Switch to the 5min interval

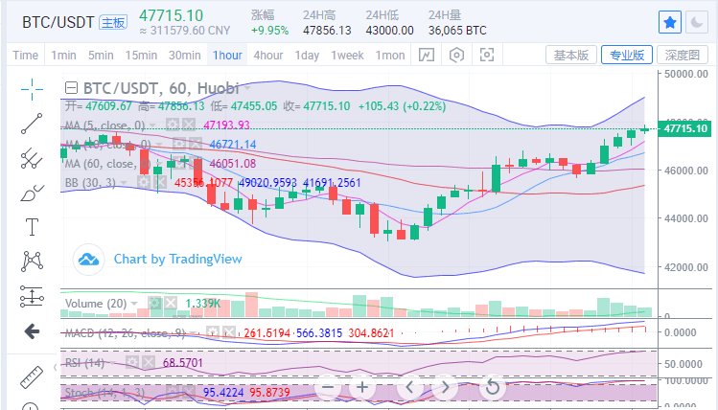pyautogui.click(x=101, y=56)
